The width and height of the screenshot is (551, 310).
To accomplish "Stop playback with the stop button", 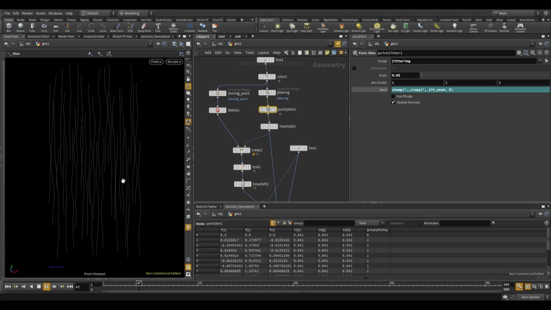I will (39, 286).
